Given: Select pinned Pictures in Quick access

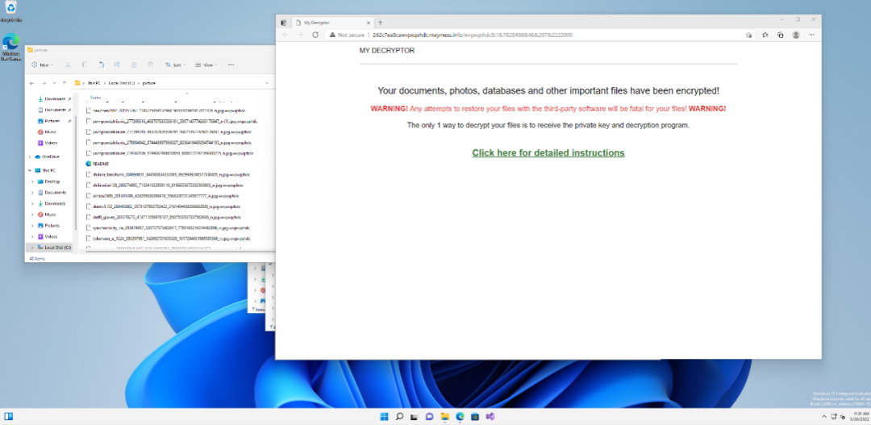Looking at the screenshot, I should point(51,121).
